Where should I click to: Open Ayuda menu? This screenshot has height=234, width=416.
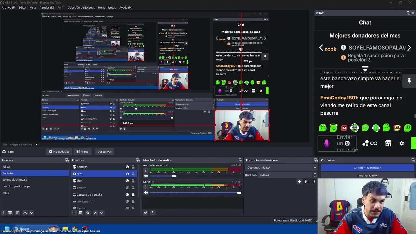(x=125, y=7)
